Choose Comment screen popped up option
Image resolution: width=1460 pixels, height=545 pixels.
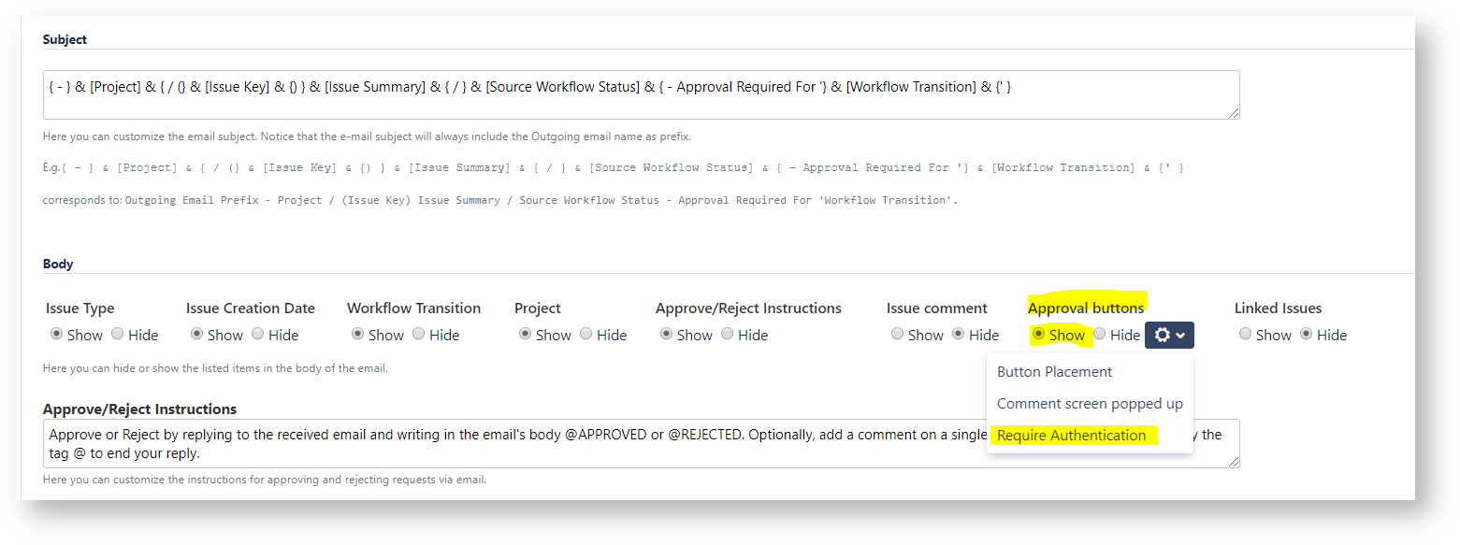[1090, 404]
